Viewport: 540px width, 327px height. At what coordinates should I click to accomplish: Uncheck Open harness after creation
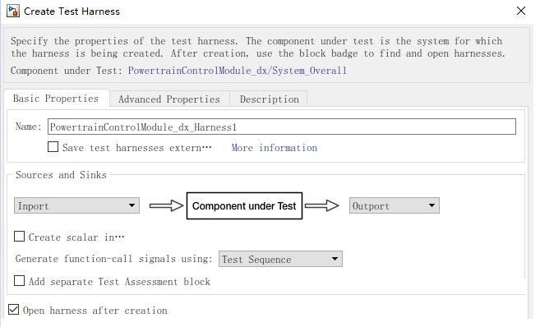[x=13, y=310]
